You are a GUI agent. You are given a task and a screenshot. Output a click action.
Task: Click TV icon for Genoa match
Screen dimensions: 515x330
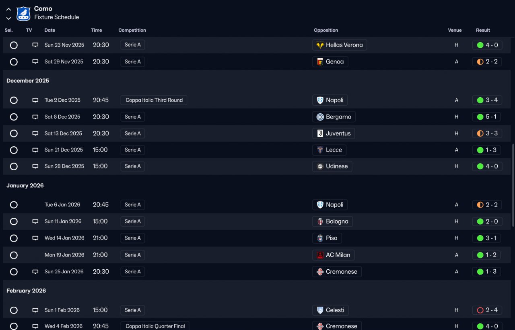pyautogui.click(x=35, y=62)
